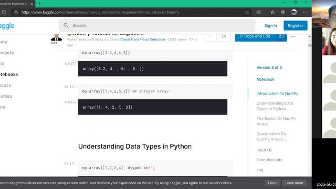Open the Credit Card Fraud Detection dataset link
The image size is (336, 189).
coord(143,39)
